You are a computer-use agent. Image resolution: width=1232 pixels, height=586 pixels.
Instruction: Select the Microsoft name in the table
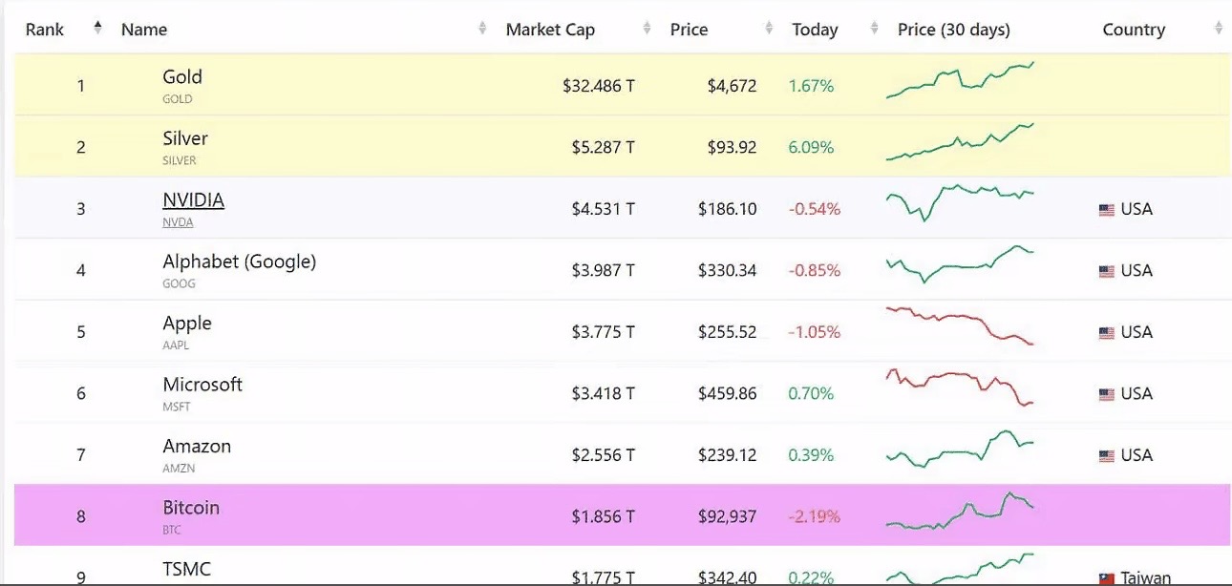[x=202, y=385]
